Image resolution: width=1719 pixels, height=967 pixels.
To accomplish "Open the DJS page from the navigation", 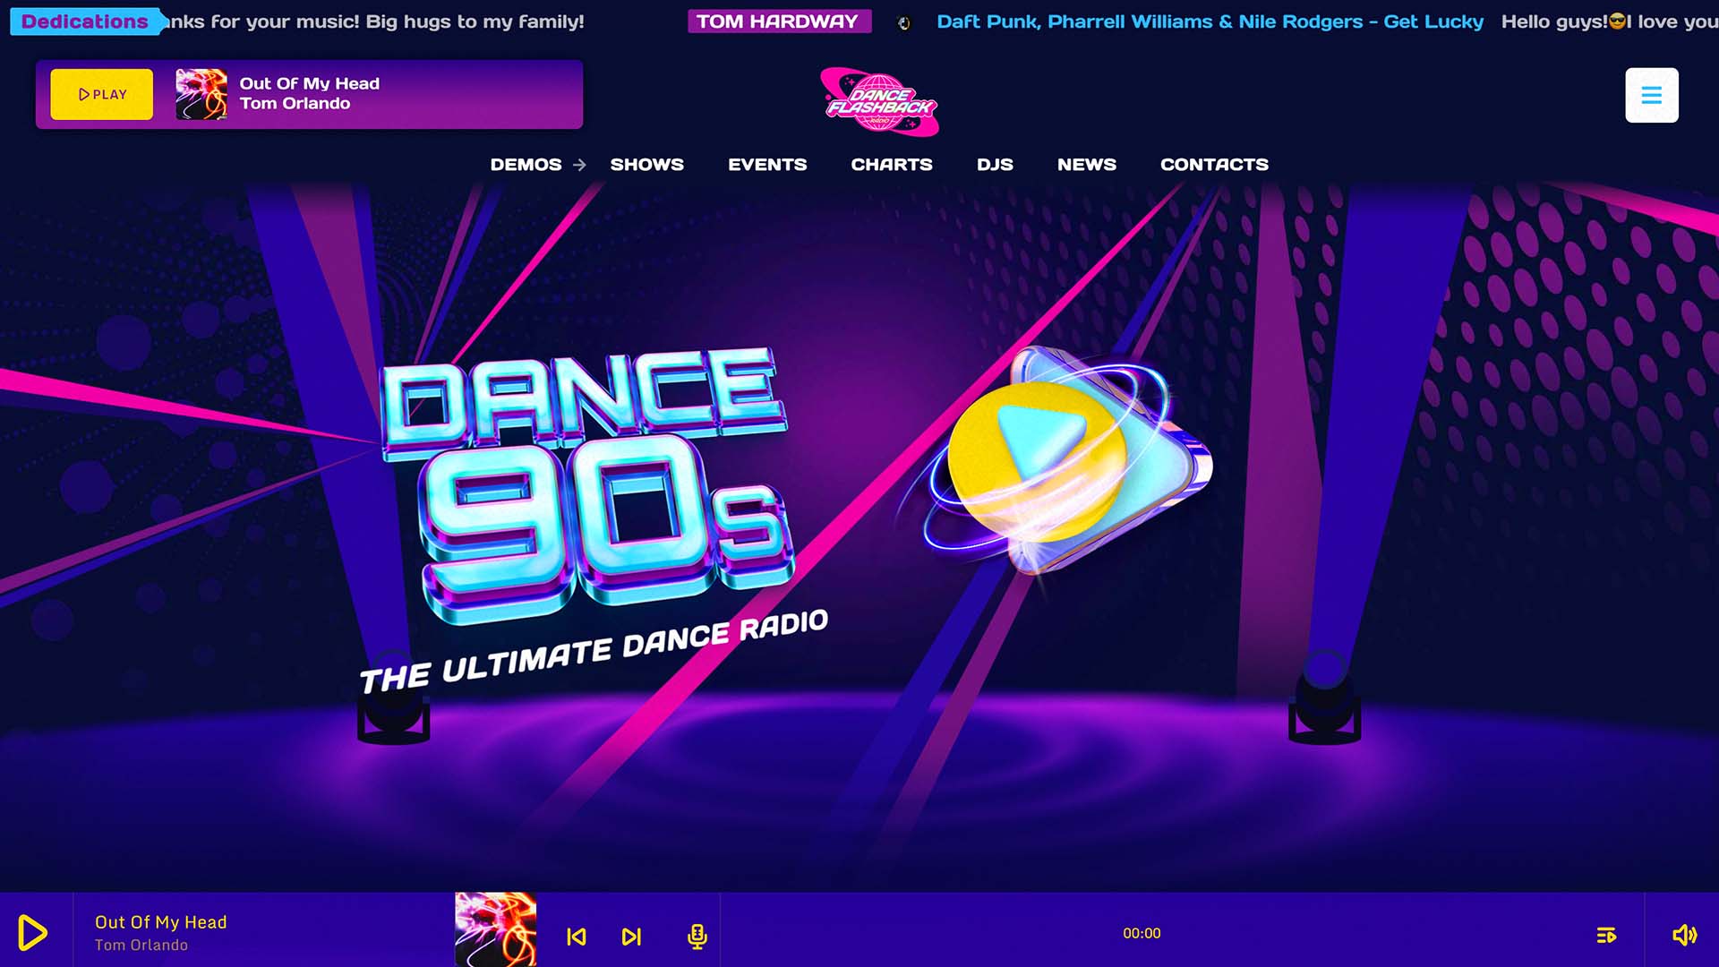I will pos(995,165).
